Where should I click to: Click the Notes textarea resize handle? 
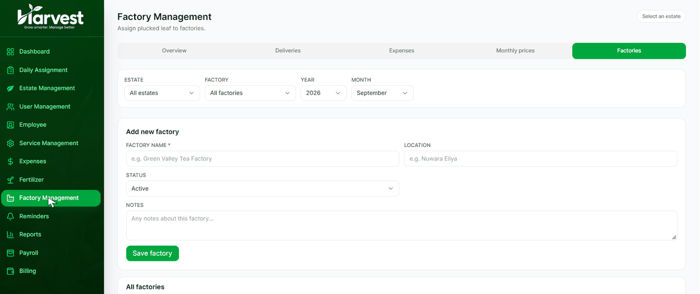(x=674, y=237)
